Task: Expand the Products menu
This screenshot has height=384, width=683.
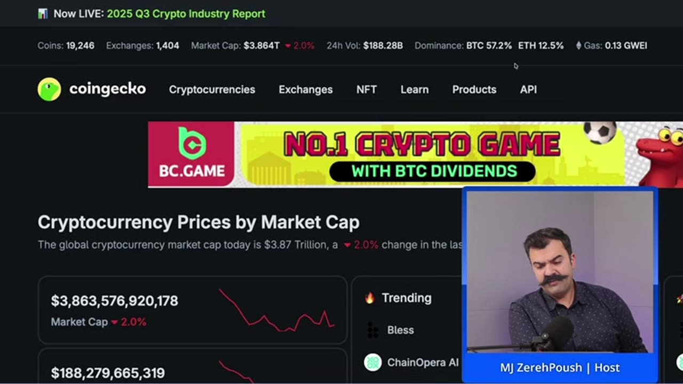Action: [474, 90]
